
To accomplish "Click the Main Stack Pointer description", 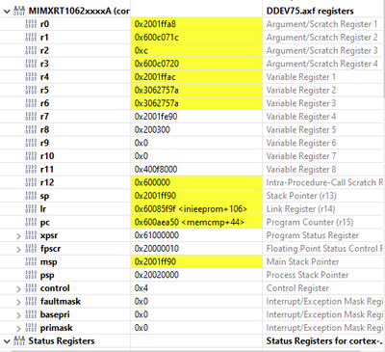I will point(302,261).
